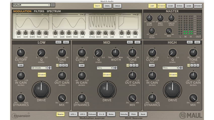The height and width of the screenshot is (120, 214).
Task: Toggle the global Limit button
Action: 152,6
